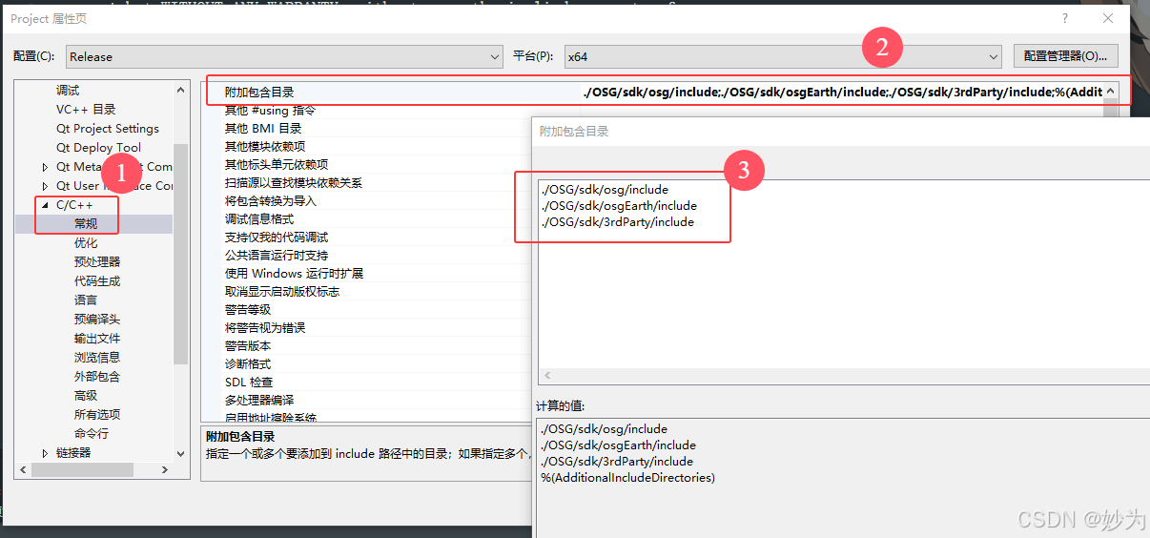Select the 取消显示启动版权标志 property

(282, 291)
